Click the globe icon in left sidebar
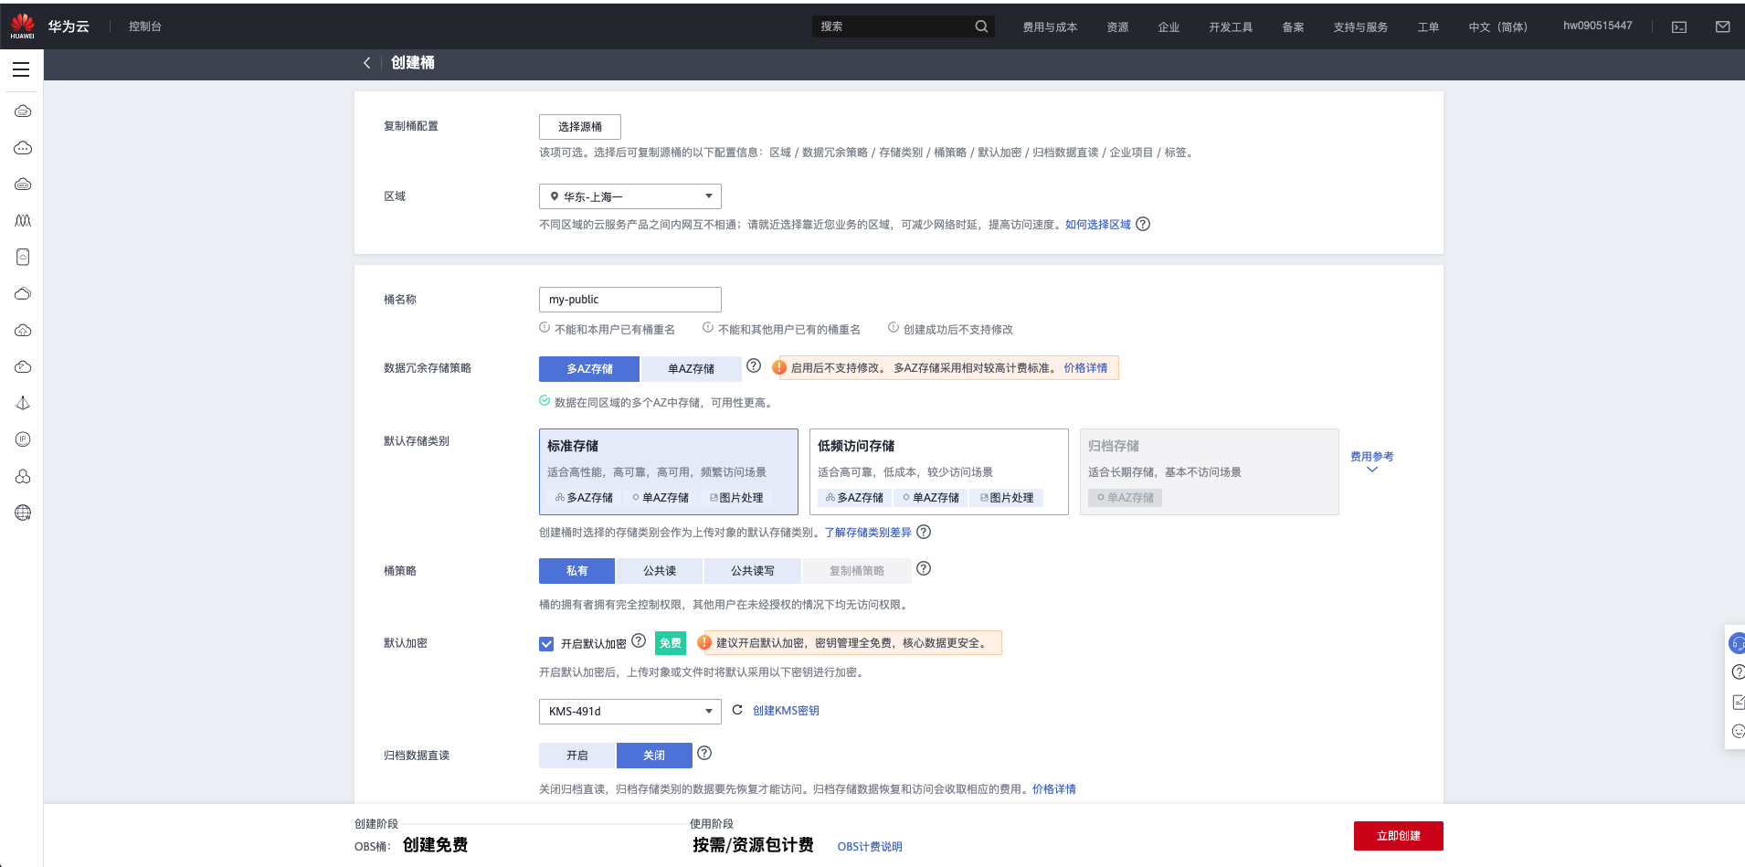The height and width of the screenshot is (867, 1745). click(x=22, y=513)
